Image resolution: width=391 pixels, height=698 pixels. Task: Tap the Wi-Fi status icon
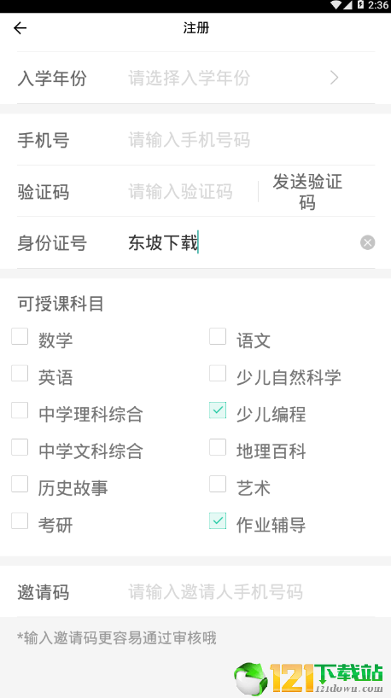coord(336,5)
